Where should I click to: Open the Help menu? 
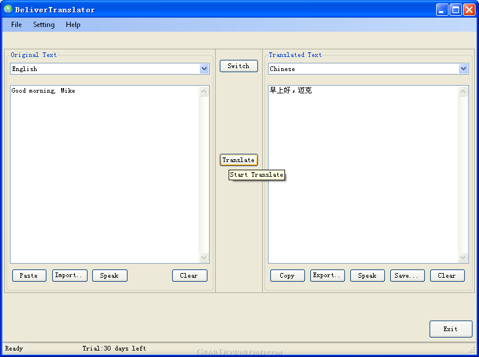tap(73, 25)
